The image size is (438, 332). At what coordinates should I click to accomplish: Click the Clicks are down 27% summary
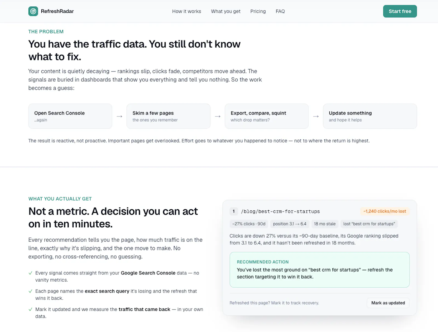314,239
